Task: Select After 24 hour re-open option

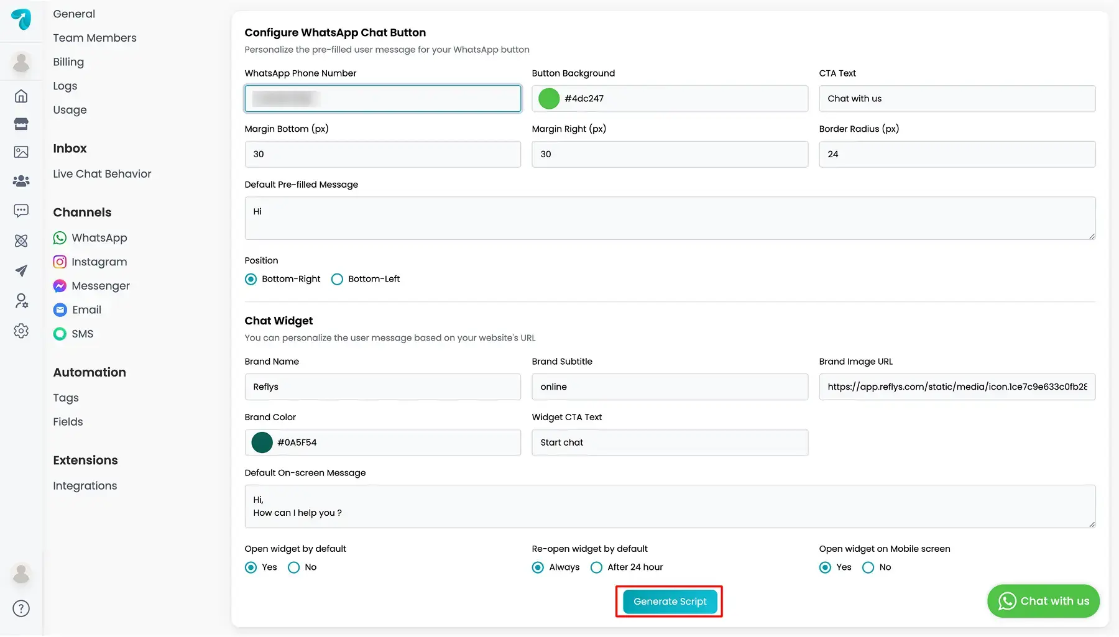Action: 596,567
